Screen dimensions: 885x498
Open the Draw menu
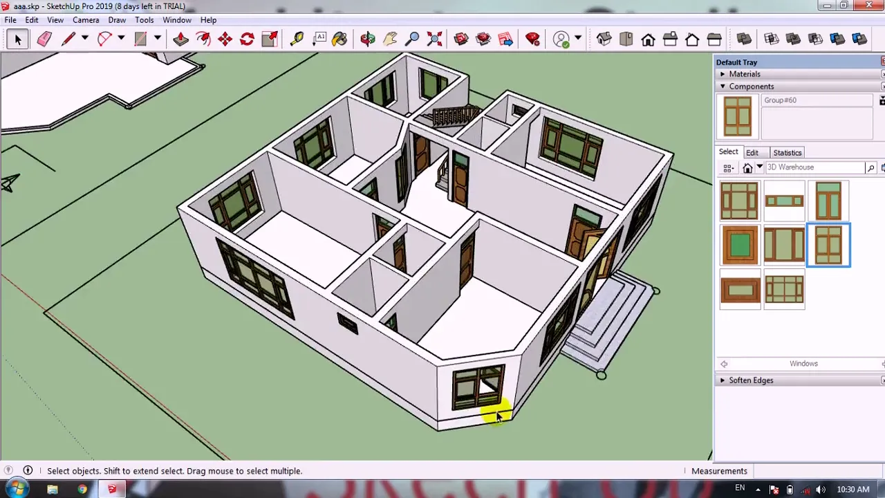point(117,20)
